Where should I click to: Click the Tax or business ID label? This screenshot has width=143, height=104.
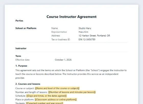click(61, 40)
